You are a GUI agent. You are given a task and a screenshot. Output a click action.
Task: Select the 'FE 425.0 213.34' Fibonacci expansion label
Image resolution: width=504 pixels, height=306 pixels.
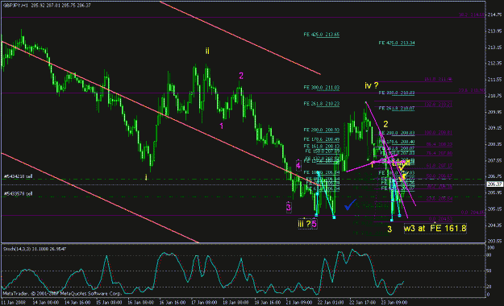coord(397,43)
